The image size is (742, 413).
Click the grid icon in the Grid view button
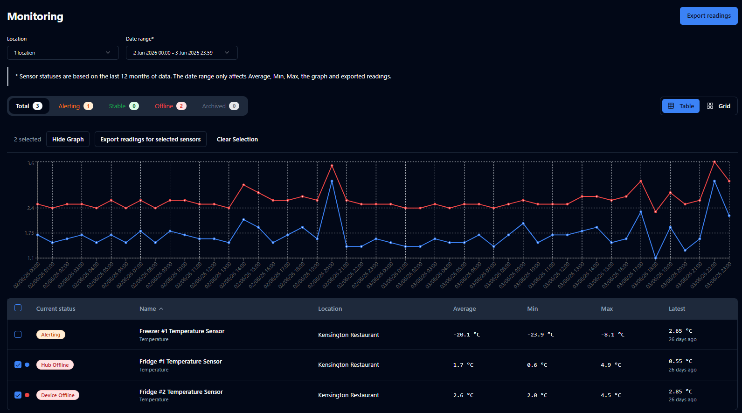click(x=710, y=106)
